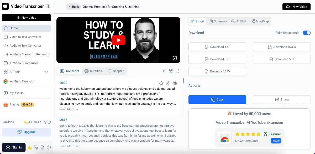Switch to the Subtitles tab

93,71
